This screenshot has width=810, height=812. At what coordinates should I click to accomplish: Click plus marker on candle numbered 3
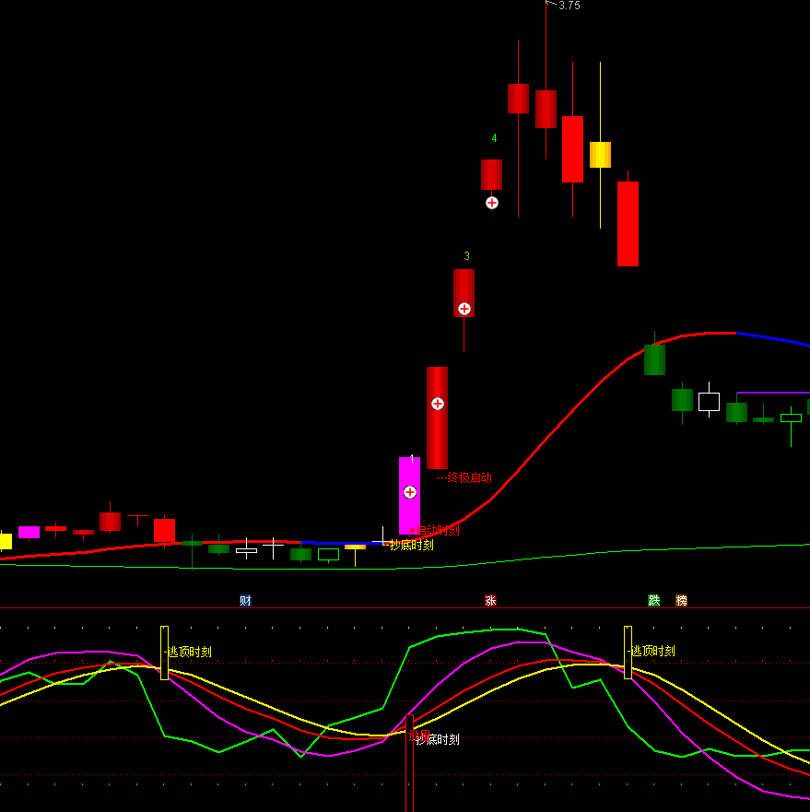(464, 309)
